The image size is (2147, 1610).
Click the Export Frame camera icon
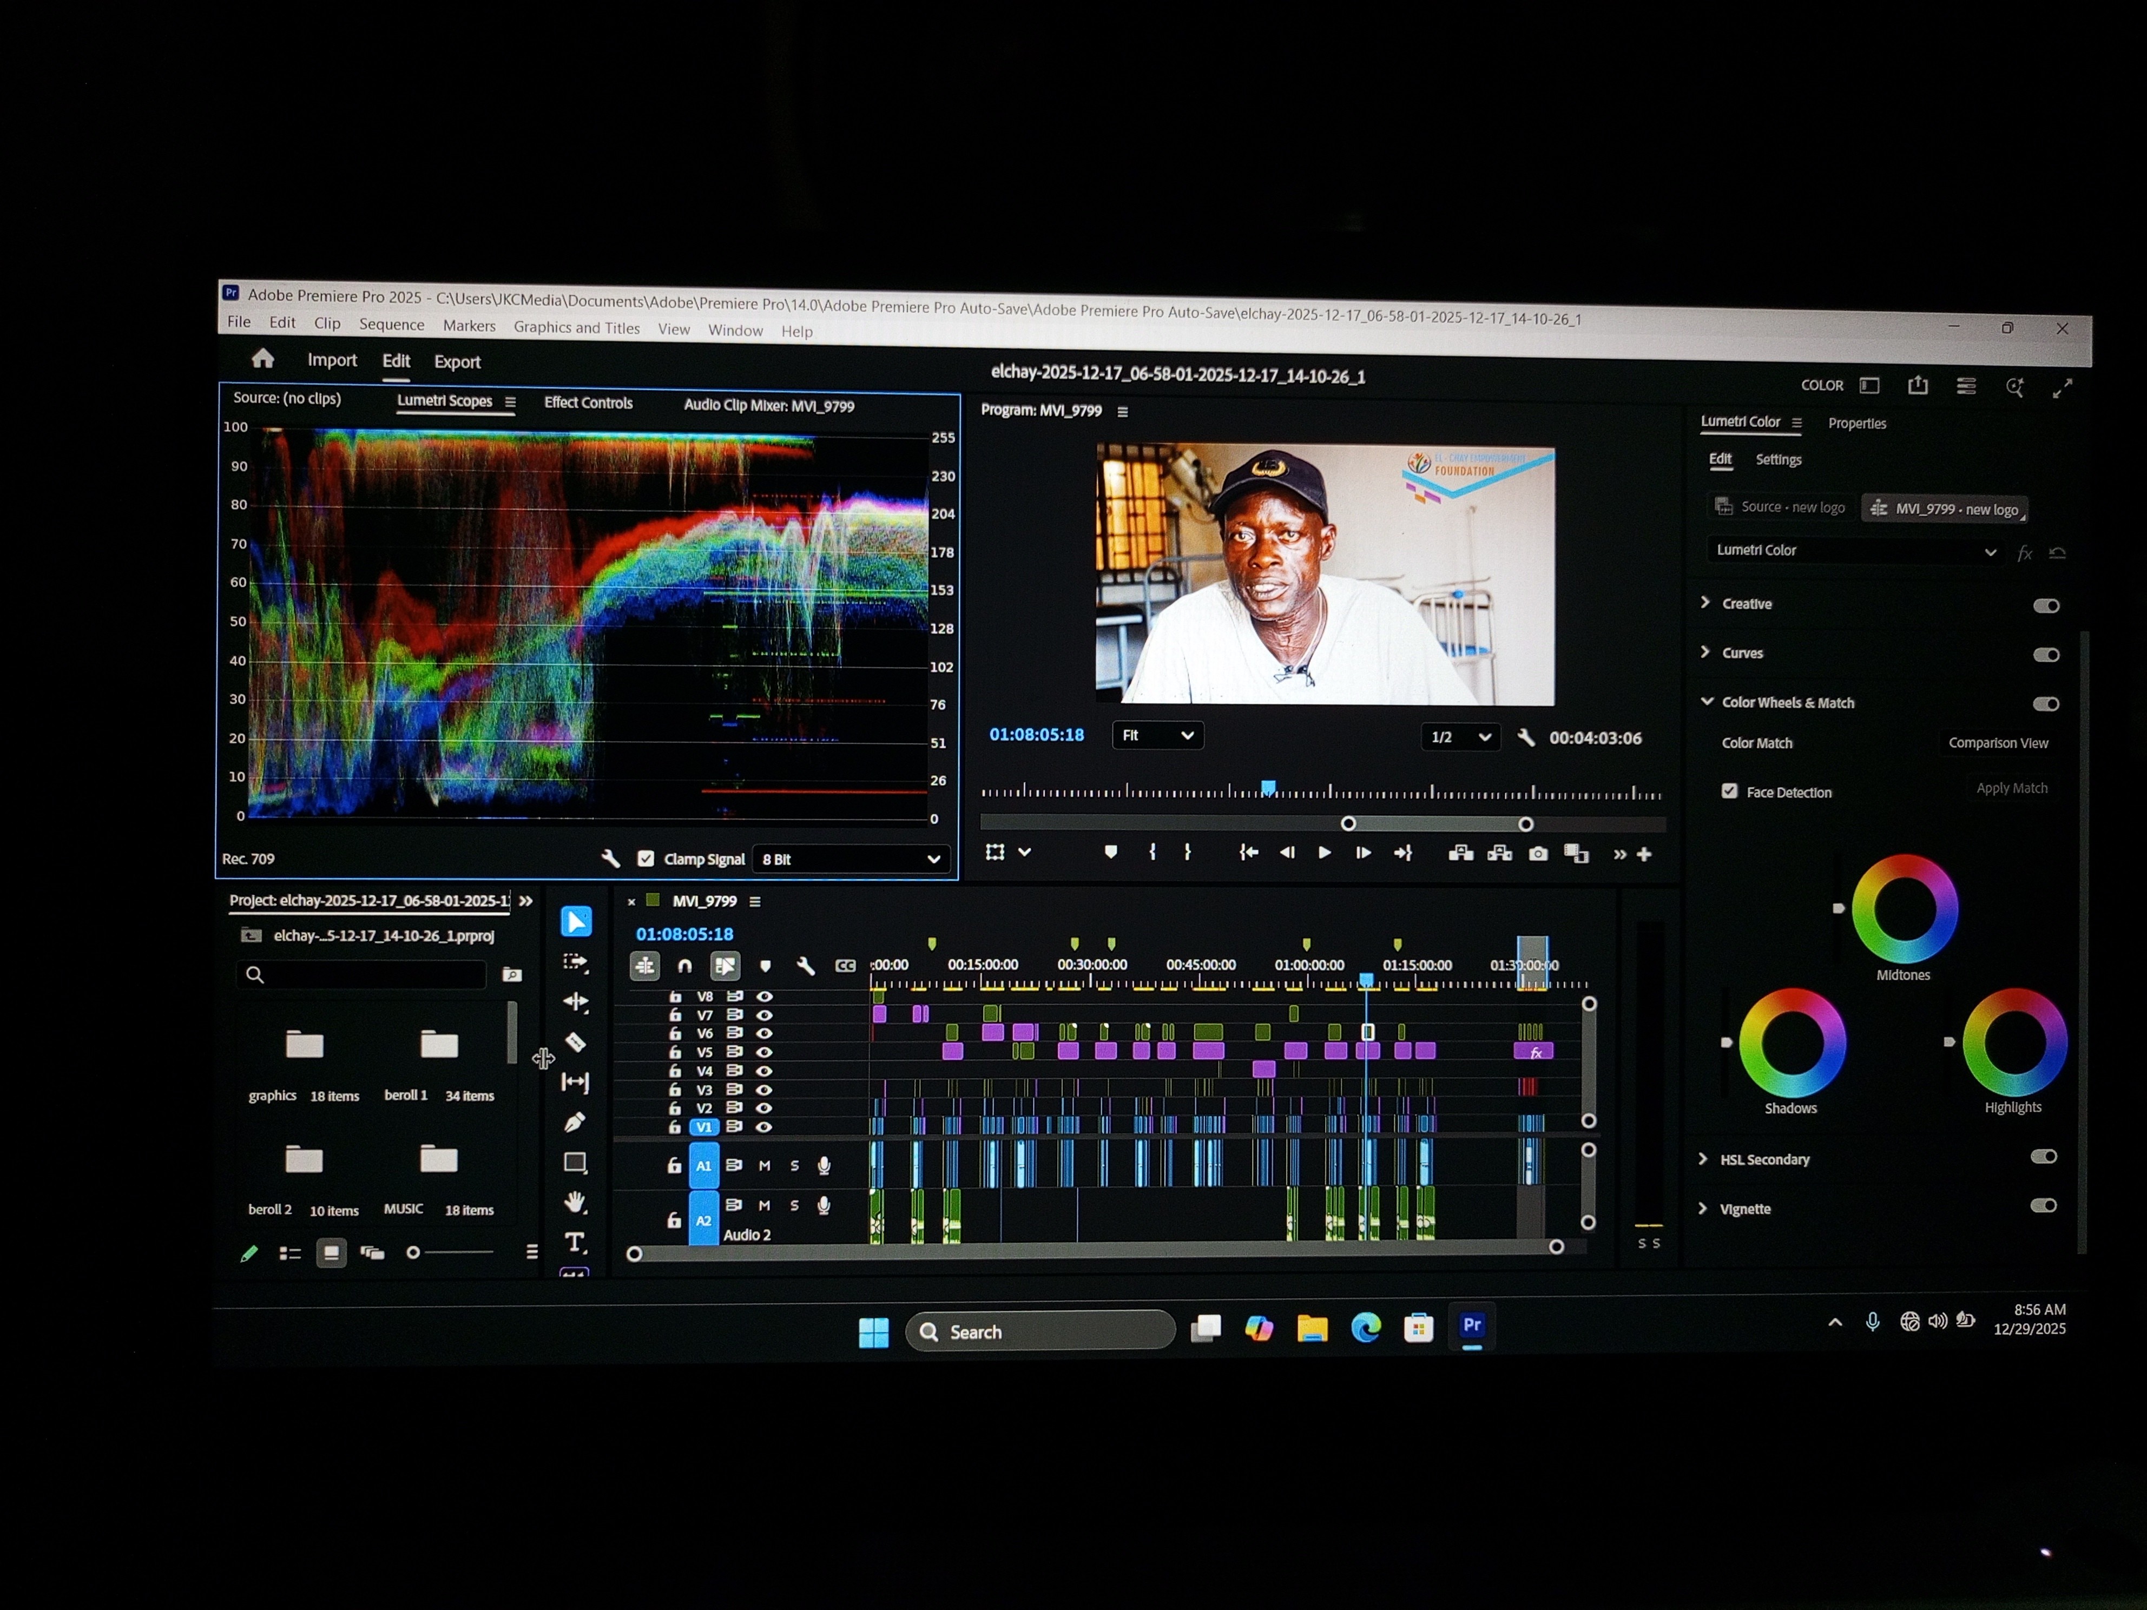click(x=1538, y=854)
